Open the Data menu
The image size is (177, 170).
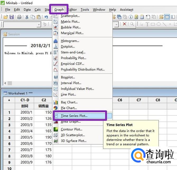[27, 10]
